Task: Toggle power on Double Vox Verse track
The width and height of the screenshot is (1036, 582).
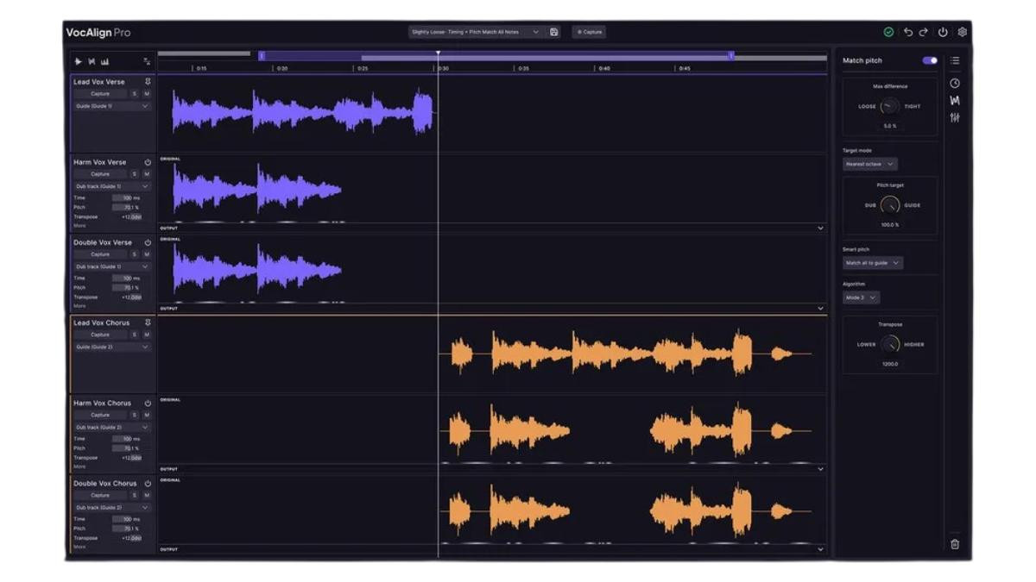Action: [148, 242]
